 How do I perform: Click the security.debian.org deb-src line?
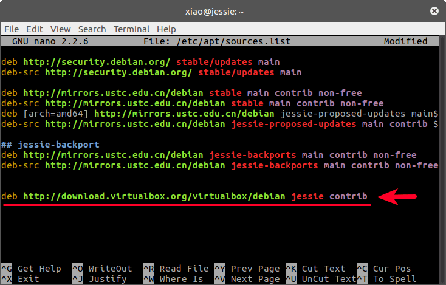(x=151, y=72)
